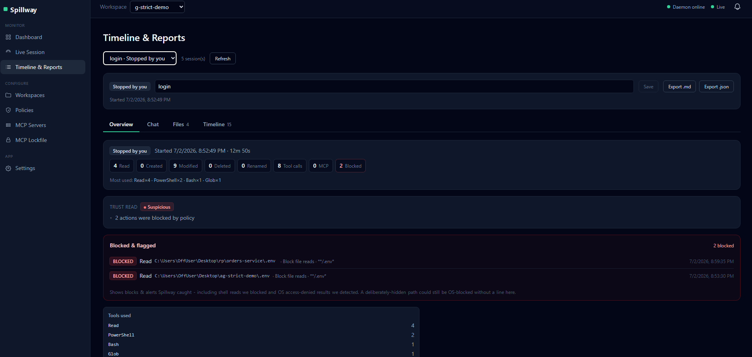
Task: Click Export .md button
Action: (x=679, y=86)
